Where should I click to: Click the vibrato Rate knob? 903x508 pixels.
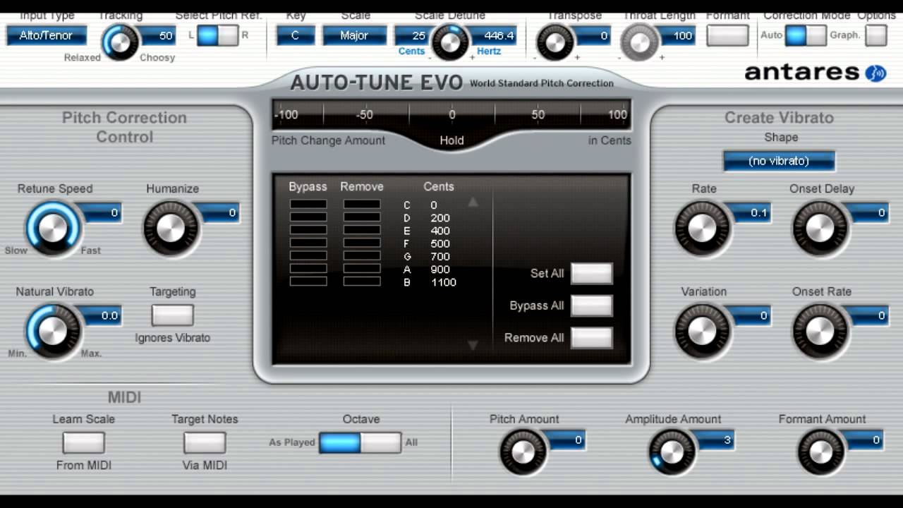[x=701, y=229]
